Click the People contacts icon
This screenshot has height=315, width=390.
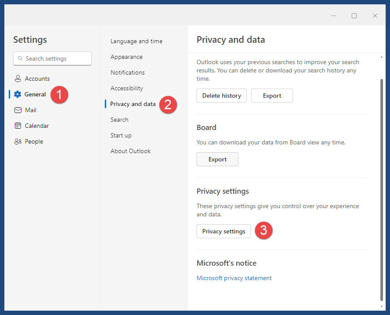pyautogui.click(x=18, y=141)
